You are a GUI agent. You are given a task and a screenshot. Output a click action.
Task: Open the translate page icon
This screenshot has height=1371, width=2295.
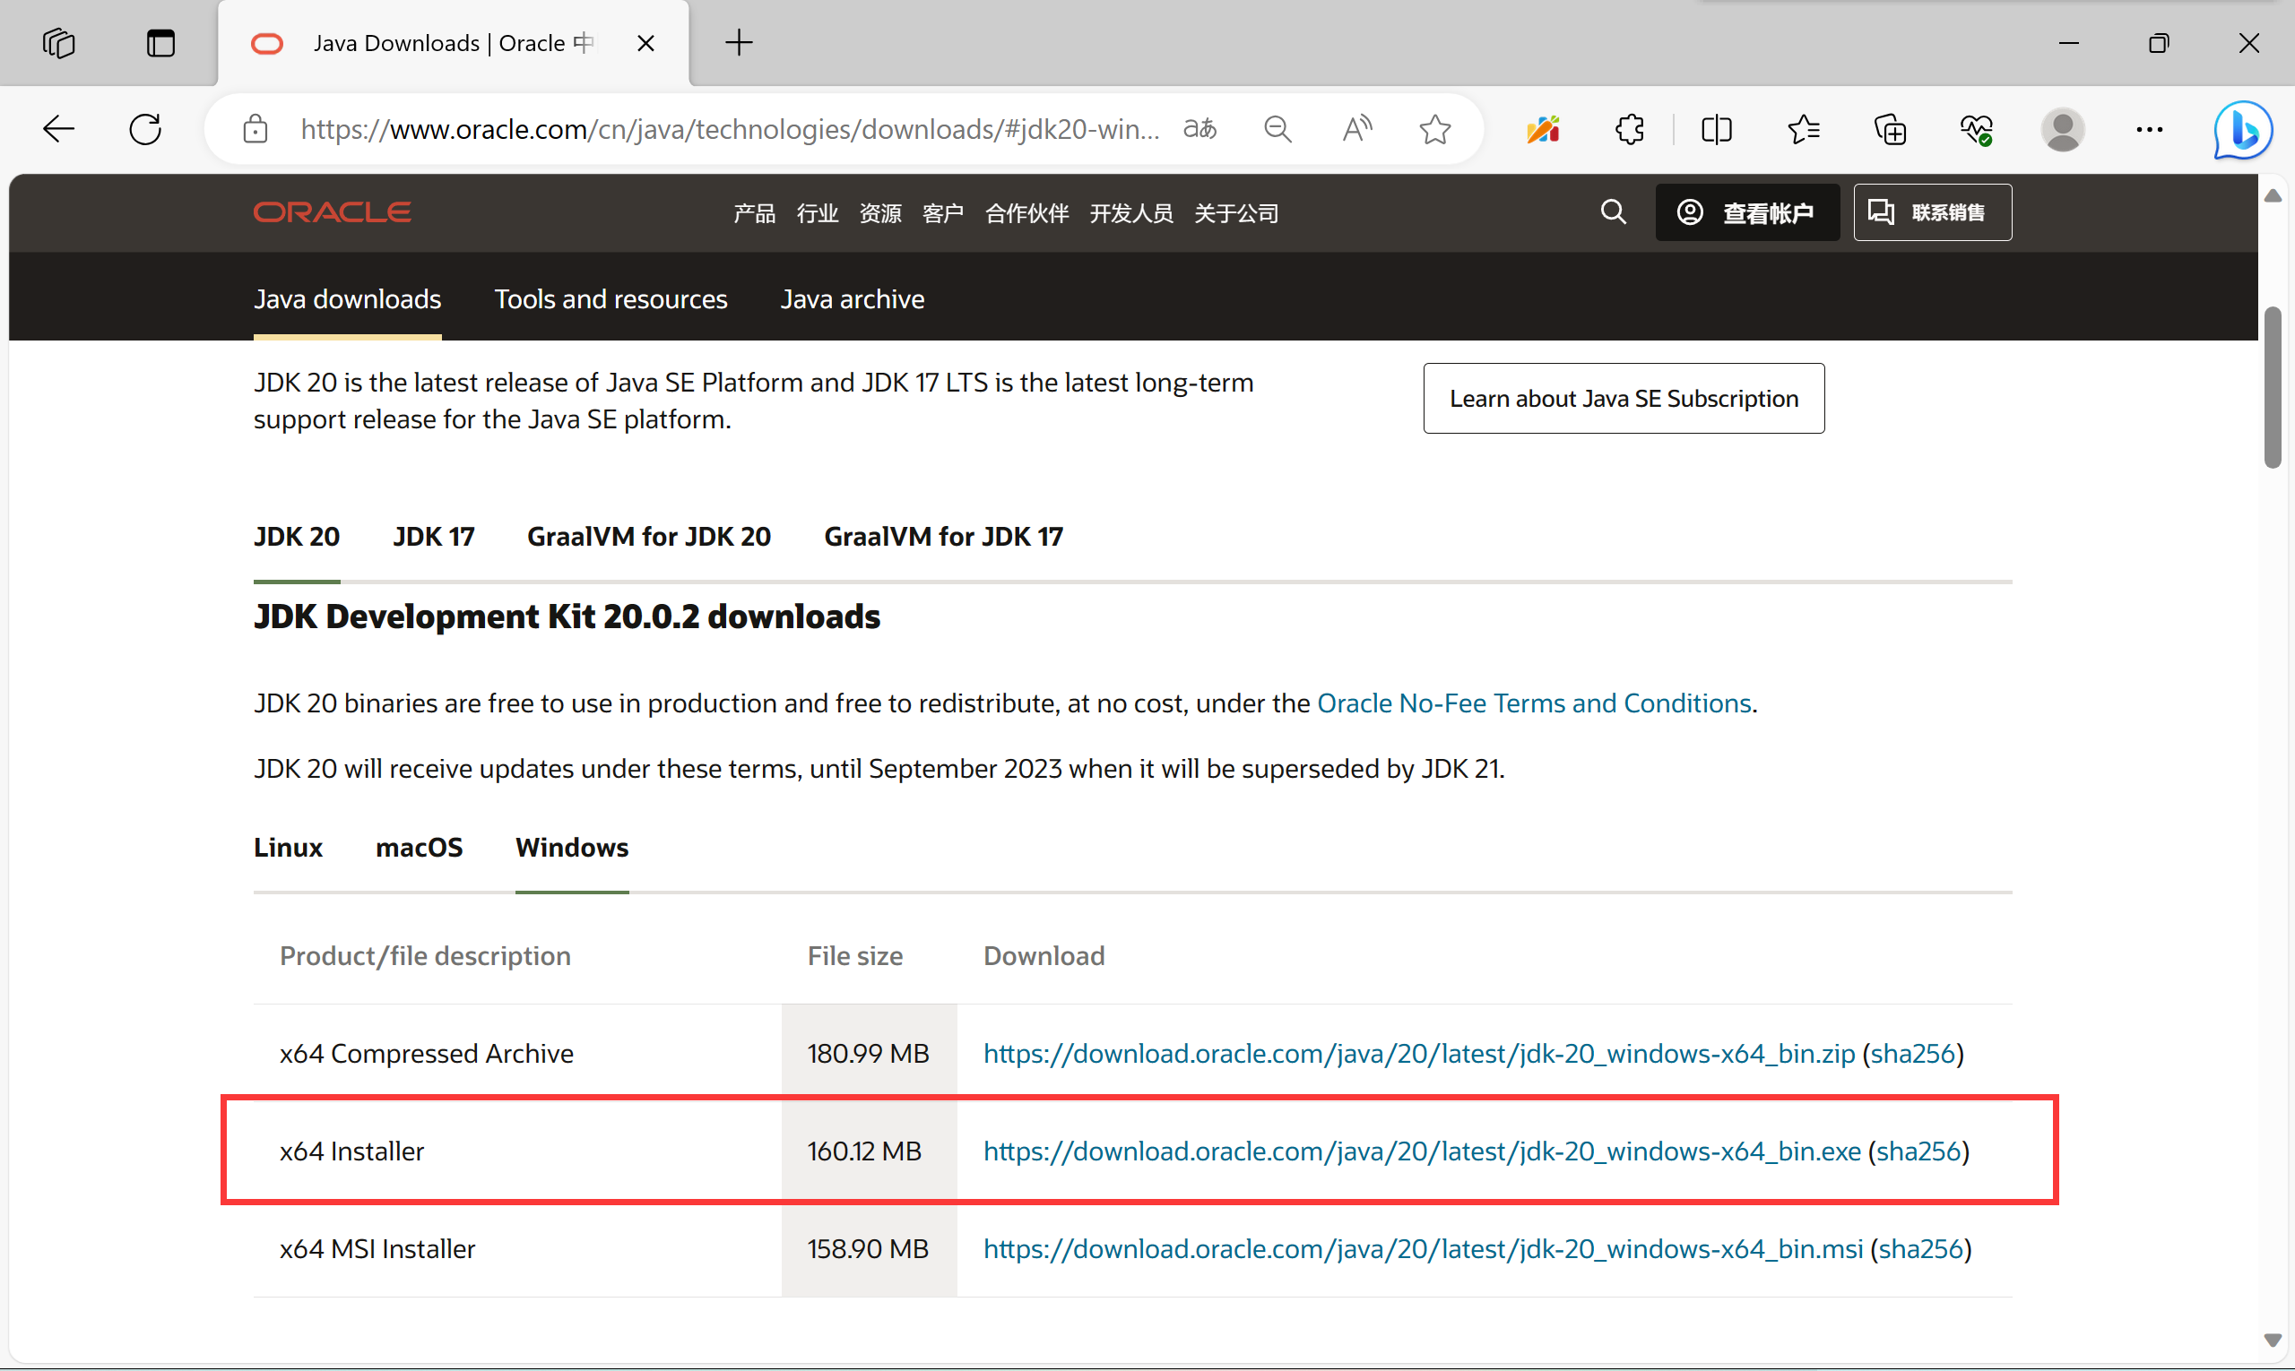tap(1199, 129)
